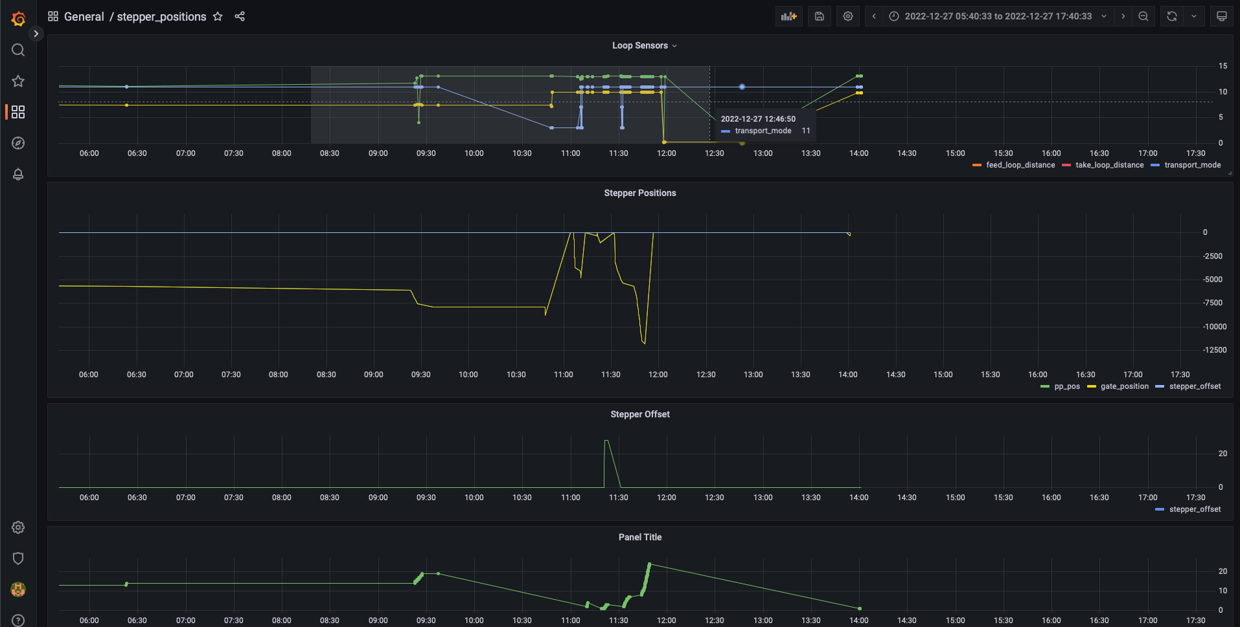Open Server Admin via the shield icon

tap(17, 558)
